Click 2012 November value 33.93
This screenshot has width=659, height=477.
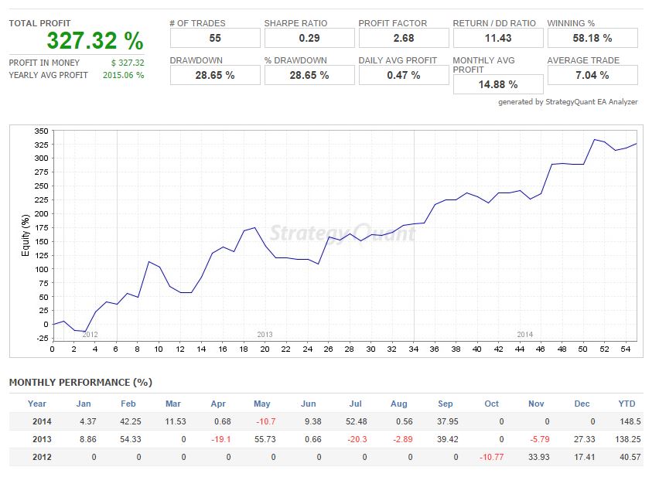pyautogui.click(x=539, y=457)
